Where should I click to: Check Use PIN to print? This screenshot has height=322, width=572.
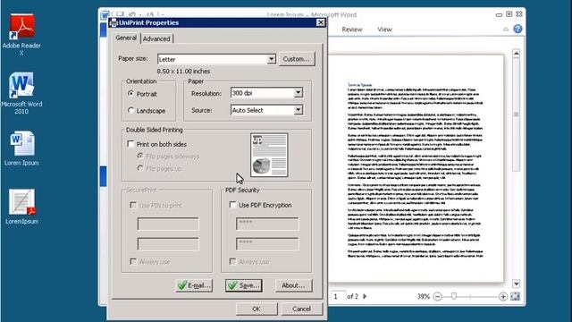[133, 205]
